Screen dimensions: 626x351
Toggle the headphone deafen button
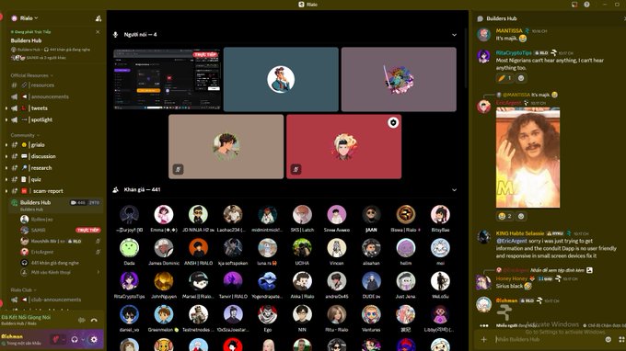coord(75,339)
